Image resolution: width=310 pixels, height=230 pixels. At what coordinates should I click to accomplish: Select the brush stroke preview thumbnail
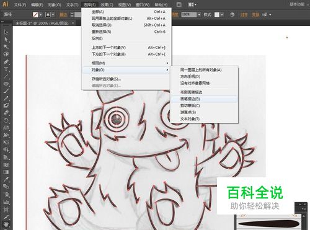[268, 224]
